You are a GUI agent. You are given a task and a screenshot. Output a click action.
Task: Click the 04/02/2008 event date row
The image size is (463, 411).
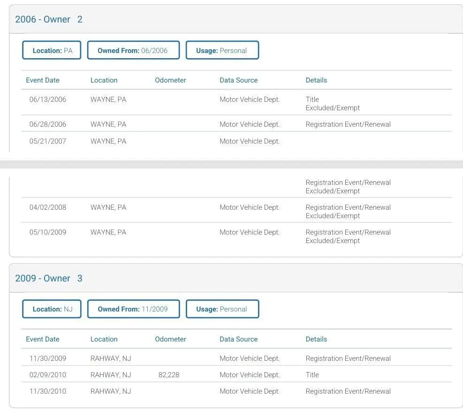[48, 207]
